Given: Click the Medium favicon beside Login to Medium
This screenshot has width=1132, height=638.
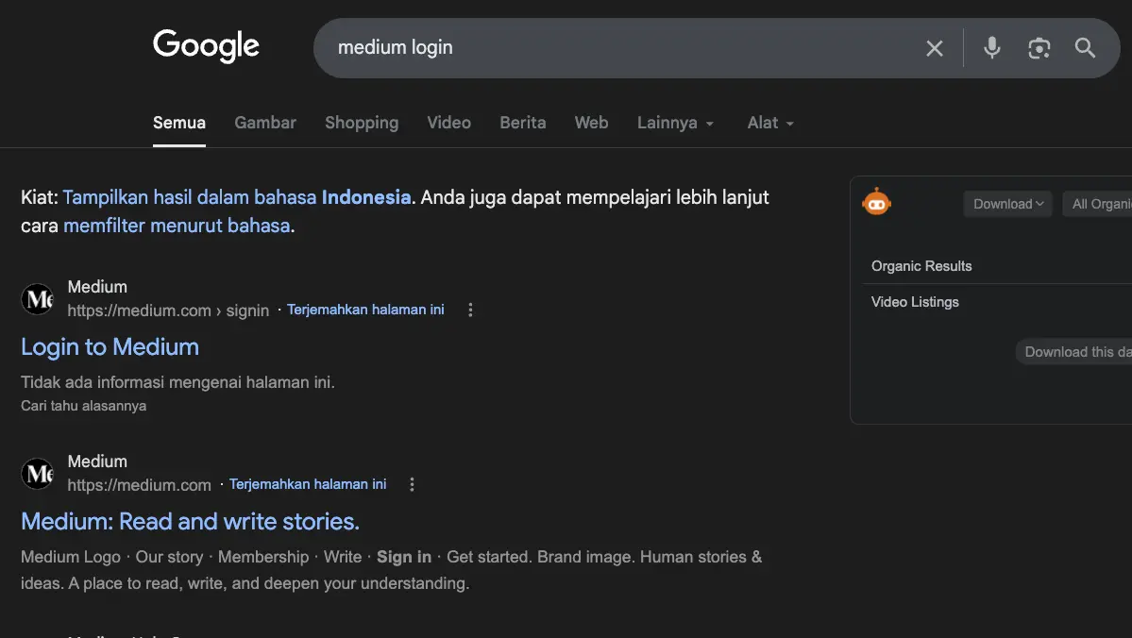Looking at the screenshot, I should point(38,299).
